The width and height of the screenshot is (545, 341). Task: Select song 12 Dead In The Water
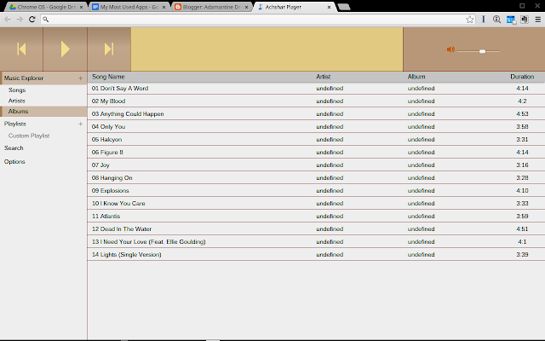tap(316, 229)
